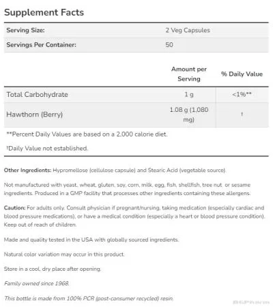Select the Hawthorn (Berry) row label
273x307 pixels.
pyautogui.click(x=34, y=115)
